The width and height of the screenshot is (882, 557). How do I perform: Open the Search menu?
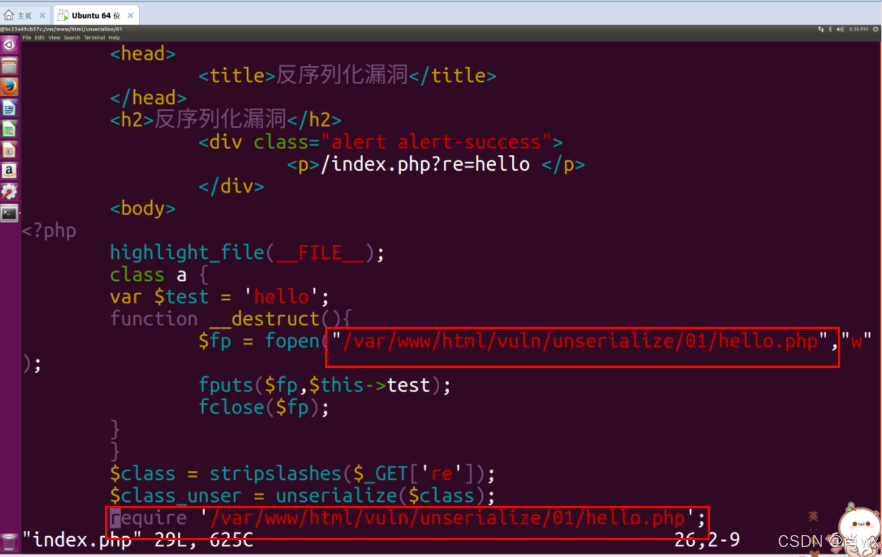(71, 37)
